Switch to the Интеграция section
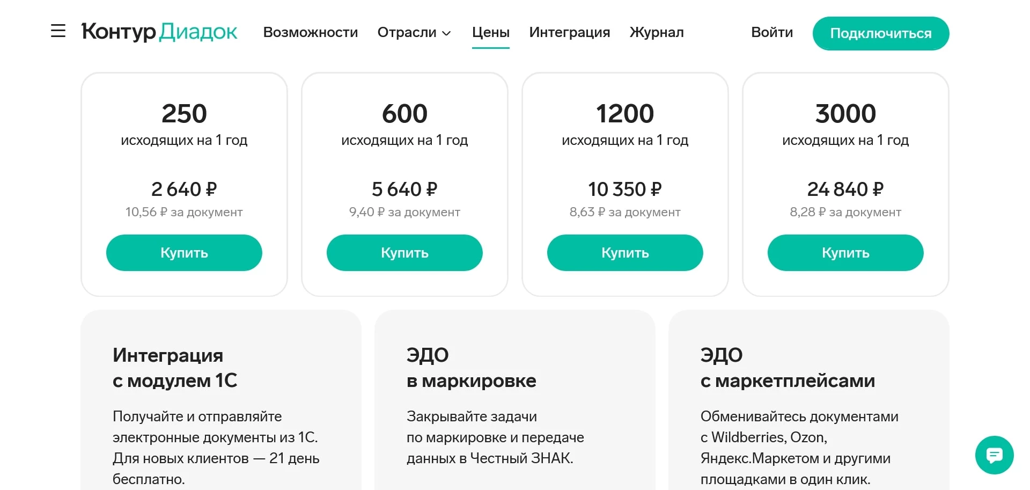The width and height of the screenshot is (1030, 490). coord(569,33)
